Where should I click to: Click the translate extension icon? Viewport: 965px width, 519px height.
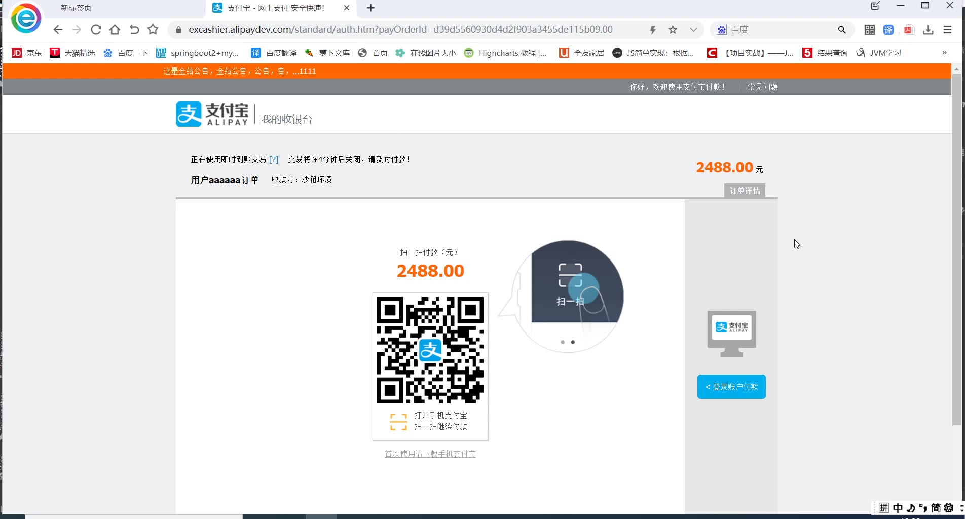click(x=888, y=30)
